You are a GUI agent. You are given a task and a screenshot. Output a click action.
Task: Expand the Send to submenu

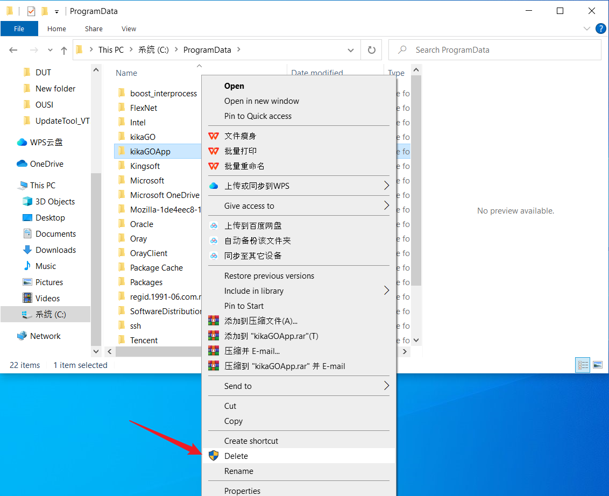tap(238, 386)
